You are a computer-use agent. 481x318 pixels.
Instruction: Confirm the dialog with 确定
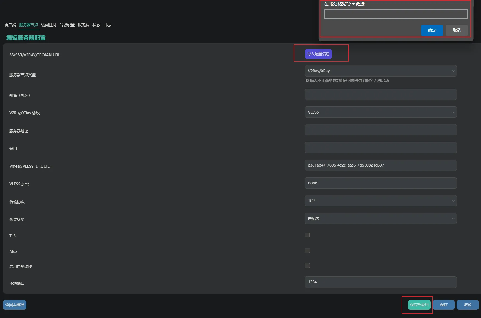(x=432, y=30)
